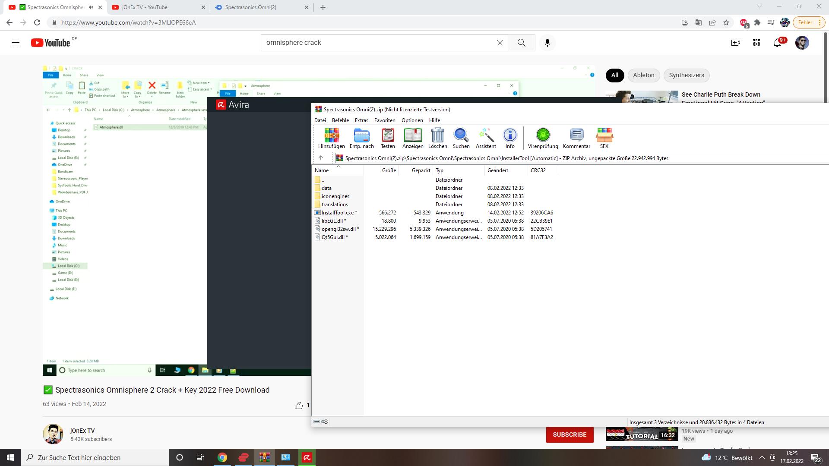Click the Virenprüfung scan icon
Screen dimensions: 829x466
(543, 138)
